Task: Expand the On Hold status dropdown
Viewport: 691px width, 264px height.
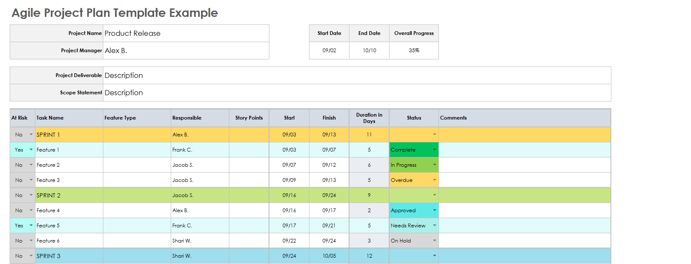Action: point(434,241)
